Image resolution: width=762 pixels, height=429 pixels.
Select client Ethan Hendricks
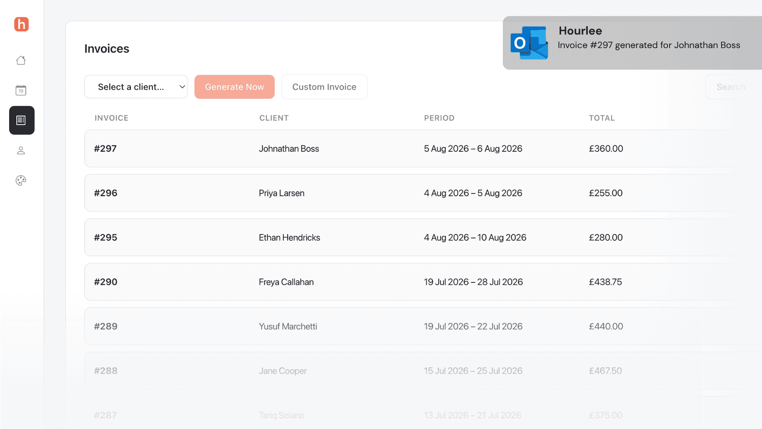click(x=289, y=238)
